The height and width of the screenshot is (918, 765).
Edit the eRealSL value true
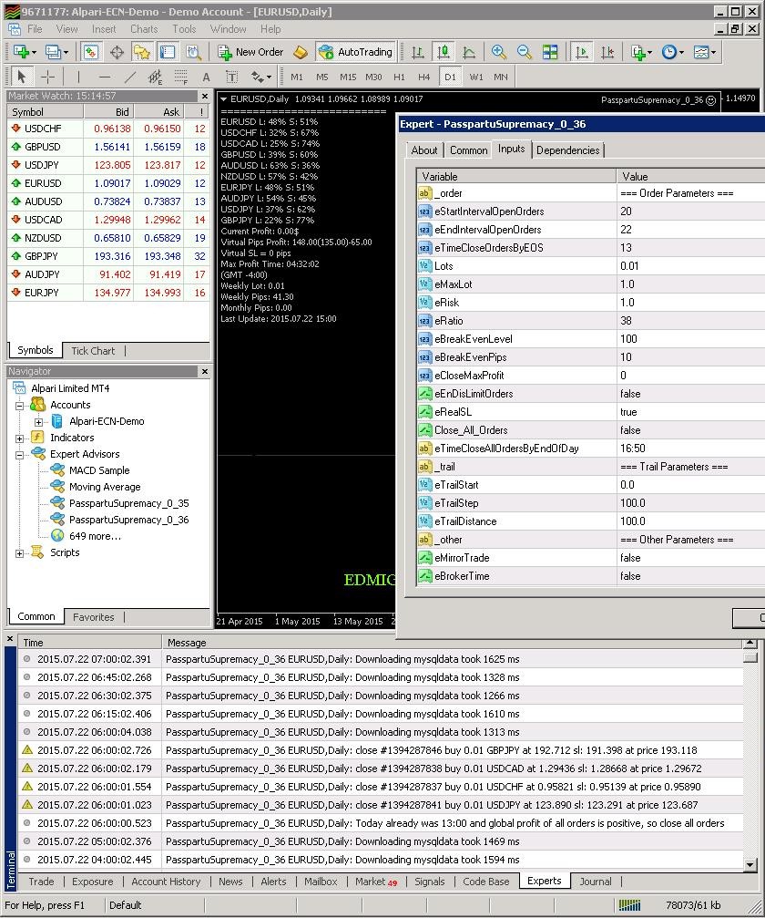tap(690, 411)
